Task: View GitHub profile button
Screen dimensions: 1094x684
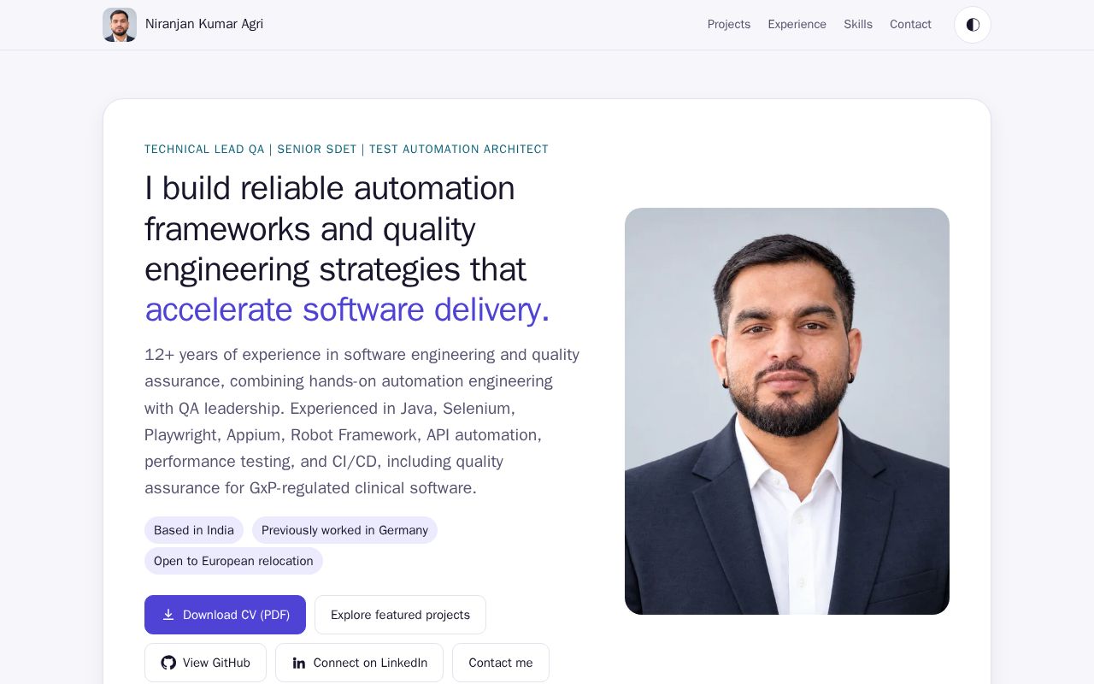Action: pos(205,663)
